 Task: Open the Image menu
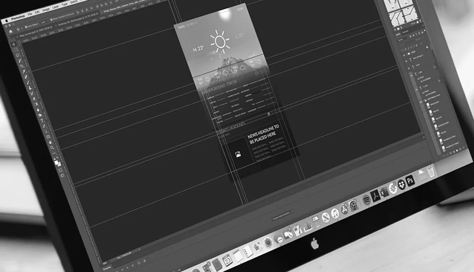(46, 9)
